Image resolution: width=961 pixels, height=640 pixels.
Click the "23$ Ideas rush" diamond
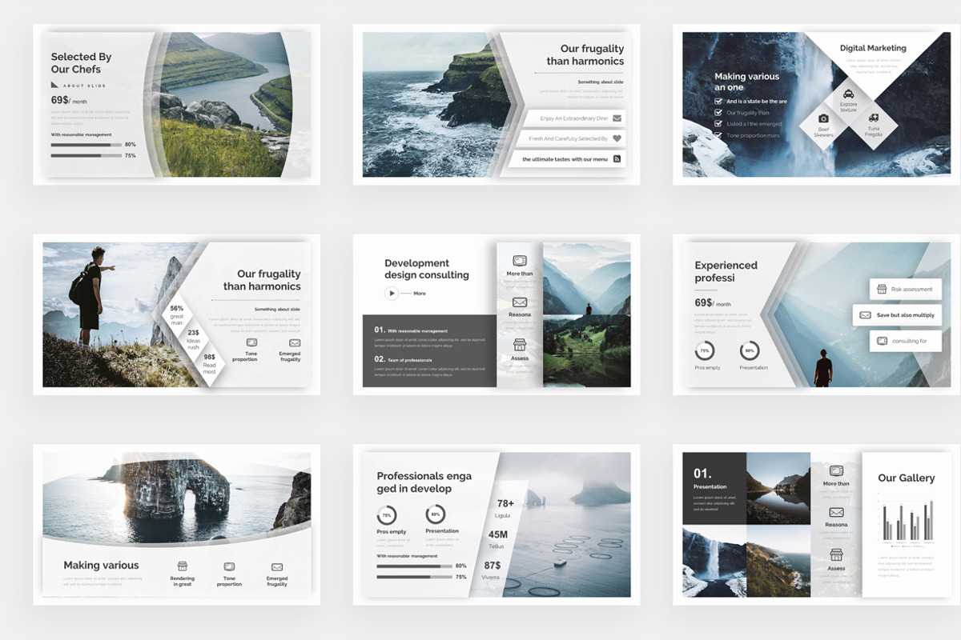point(194,338)
